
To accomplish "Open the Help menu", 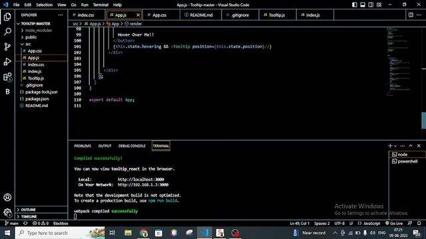I will click(x=117, y=5).
